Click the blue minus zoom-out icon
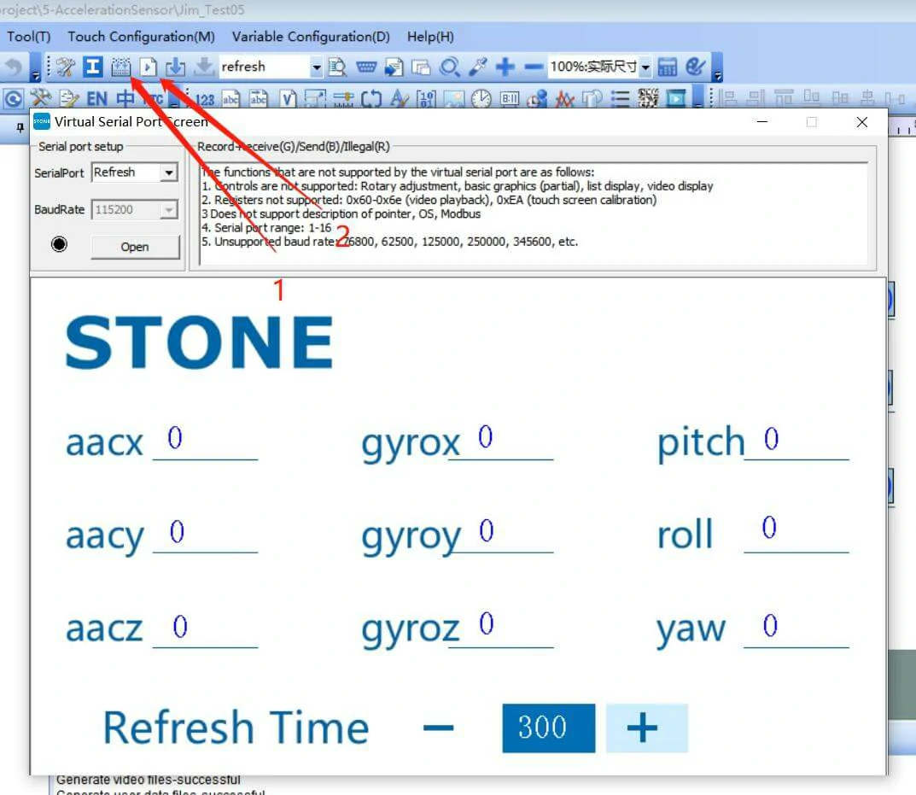The height and width of the screenshot is (795, 916). pos(534,67)
